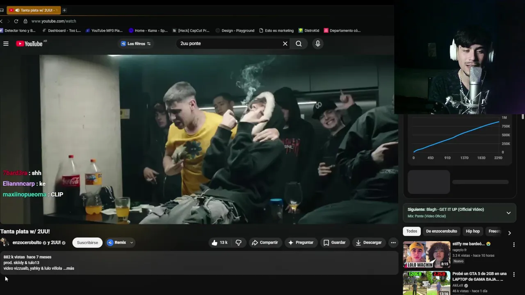Open more actions three-dot menu below video
This screenshot has height=295, width=525.
pyautogui.click(x=393, y=243)
